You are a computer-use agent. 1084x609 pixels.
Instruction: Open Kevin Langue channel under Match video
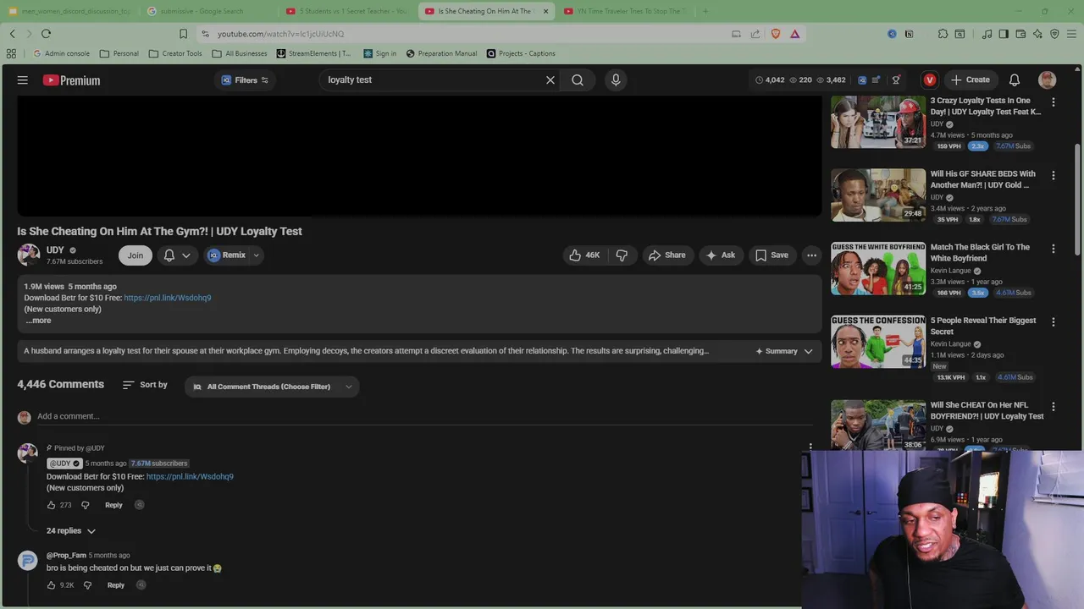click(x=950, y=271)
